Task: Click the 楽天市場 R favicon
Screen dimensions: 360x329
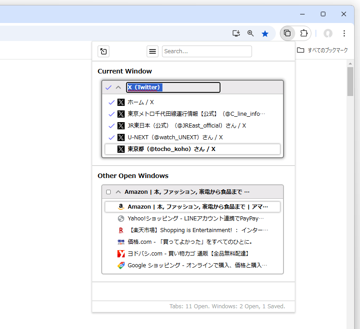Action: (121, 230)
